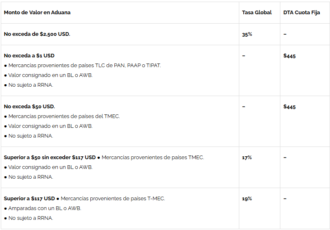Click "Superior a $50 sin exceder $117 USD" text

(50, 158)
